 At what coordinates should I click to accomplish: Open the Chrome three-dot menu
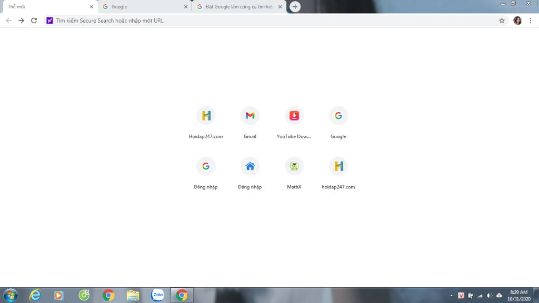pos(531,21)
